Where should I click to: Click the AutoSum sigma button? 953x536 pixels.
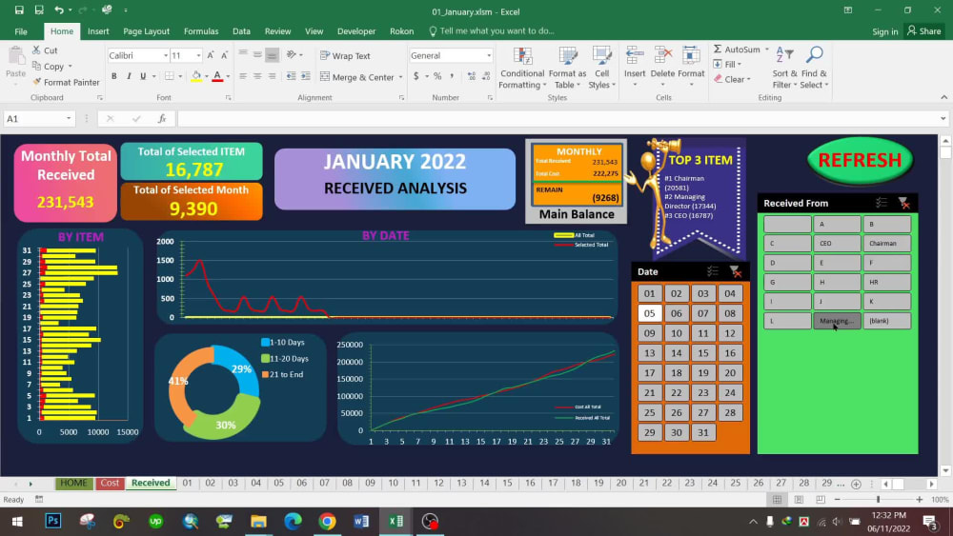(x=737, y=50)
